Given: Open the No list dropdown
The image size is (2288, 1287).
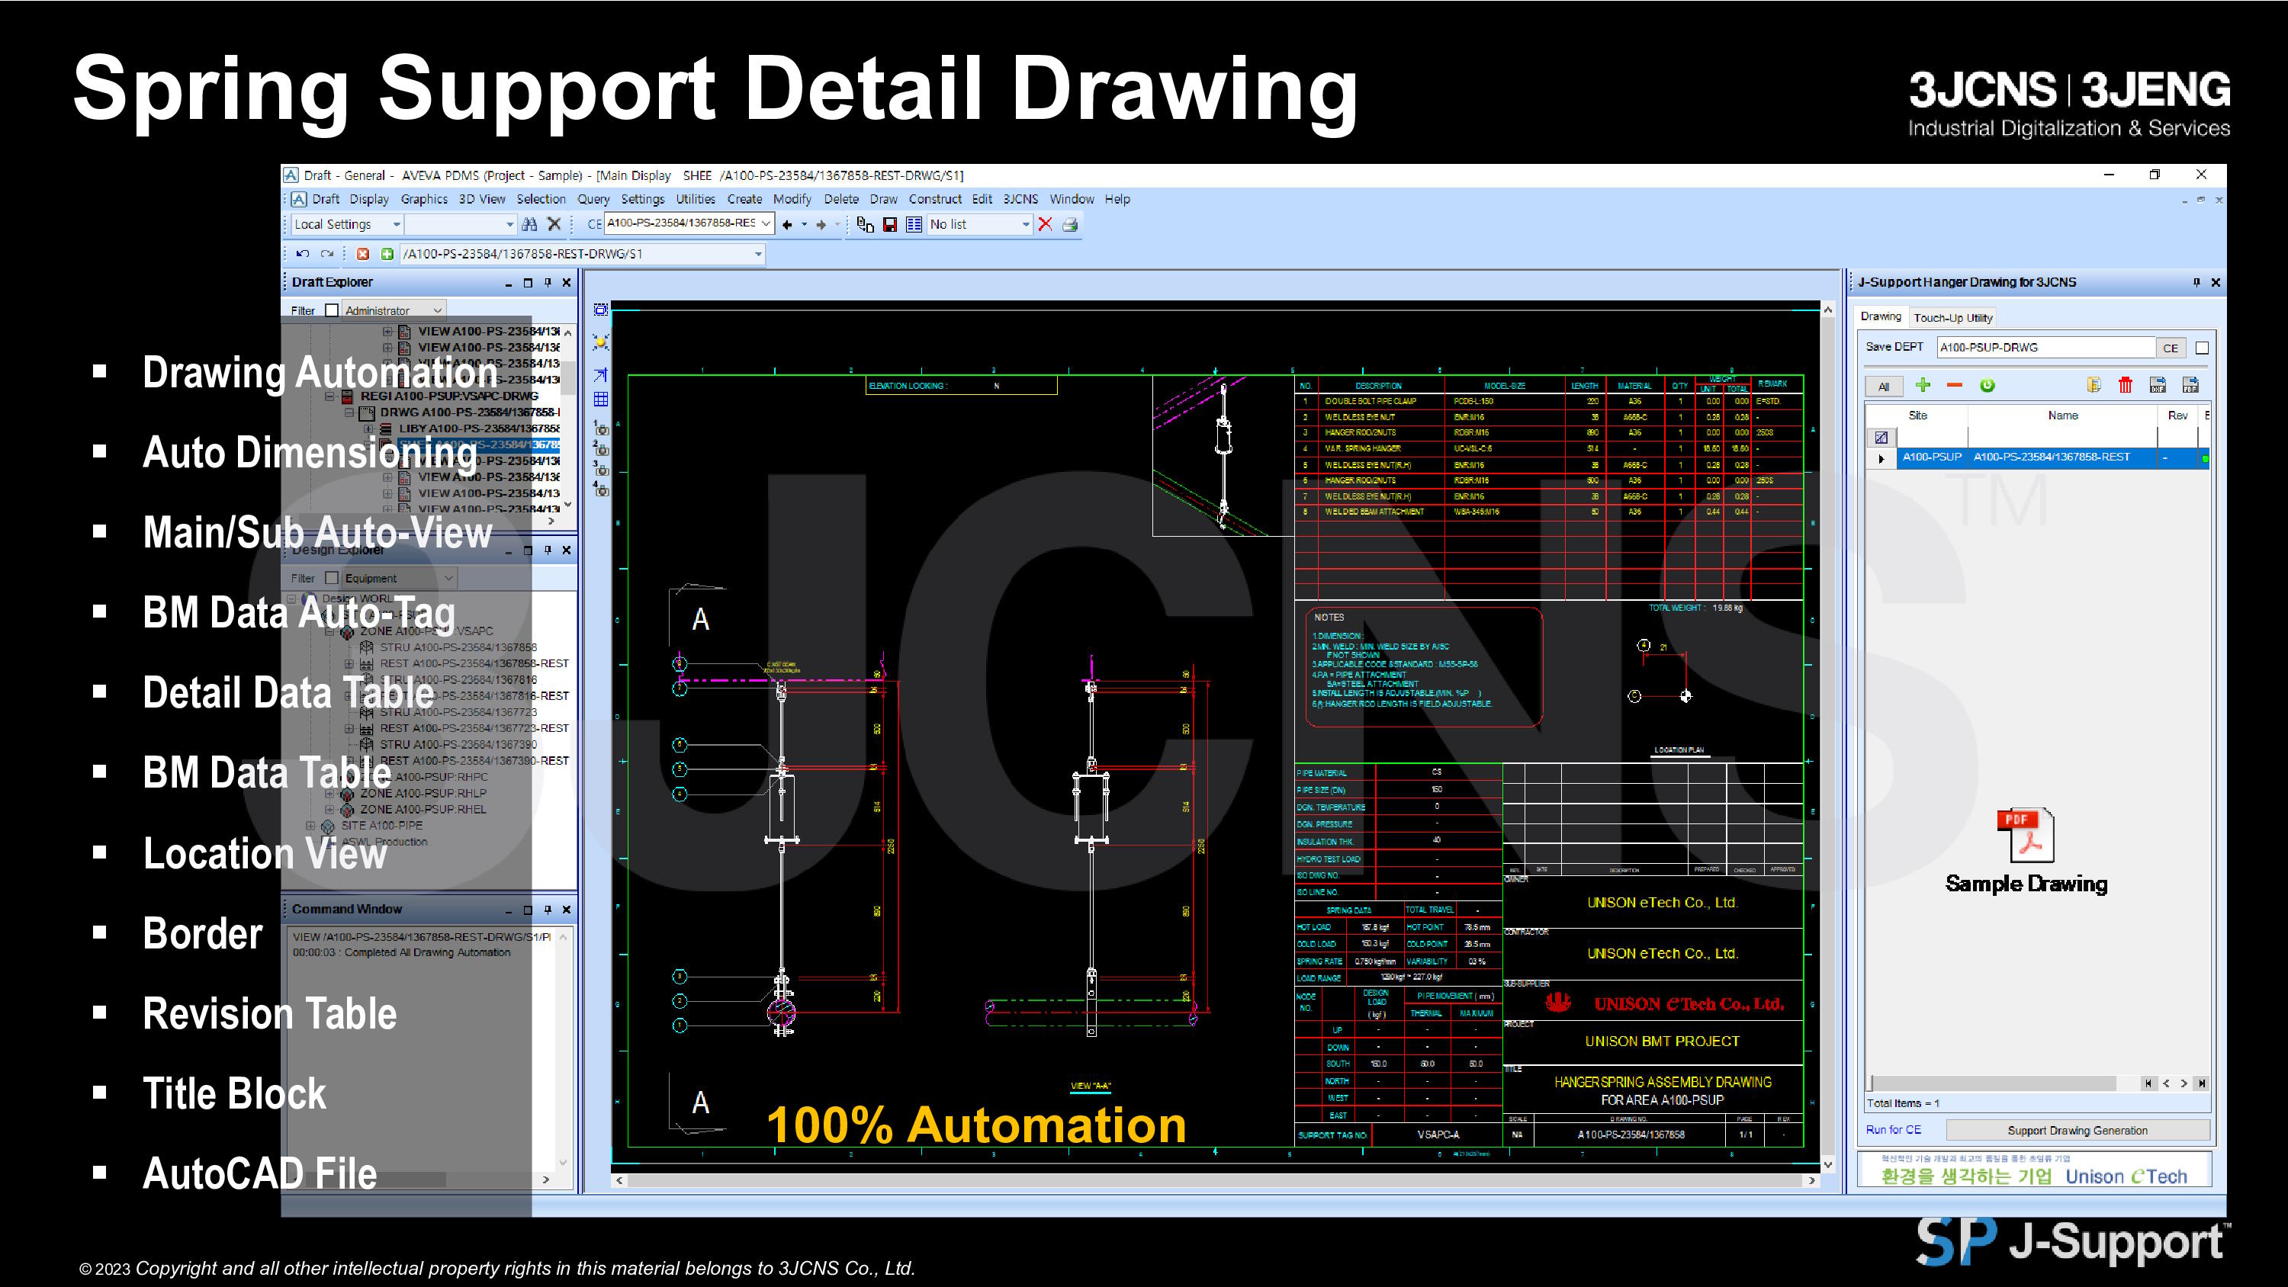Looking at the screenshot, I should [x=980, y=224].
